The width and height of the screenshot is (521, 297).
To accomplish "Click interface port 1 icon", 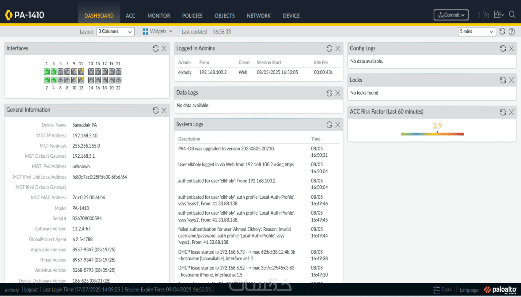I will 47,72.
